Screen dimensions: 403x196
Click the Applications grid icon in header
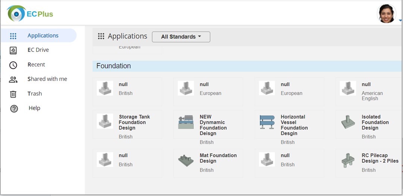101,36
